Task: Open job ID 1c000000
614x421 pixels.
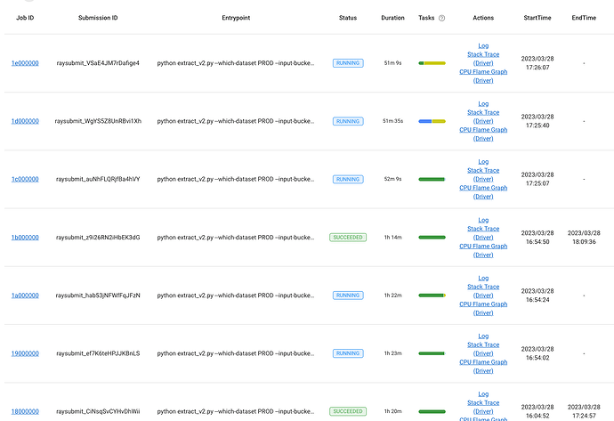Action: click(25, 179)
